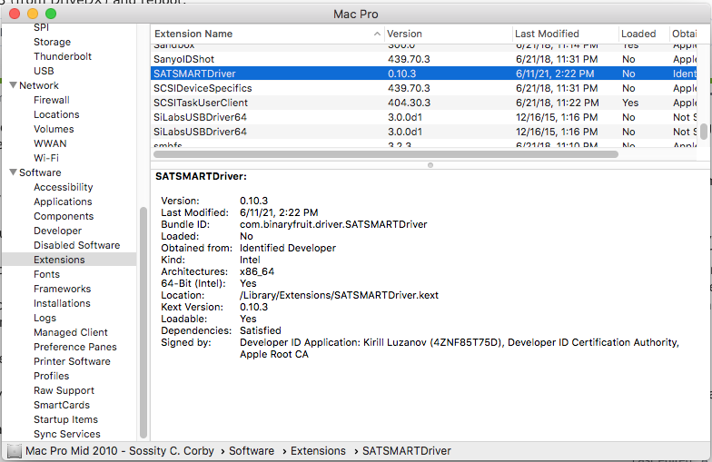Open Storage in the sidebar

pos(53,42)
